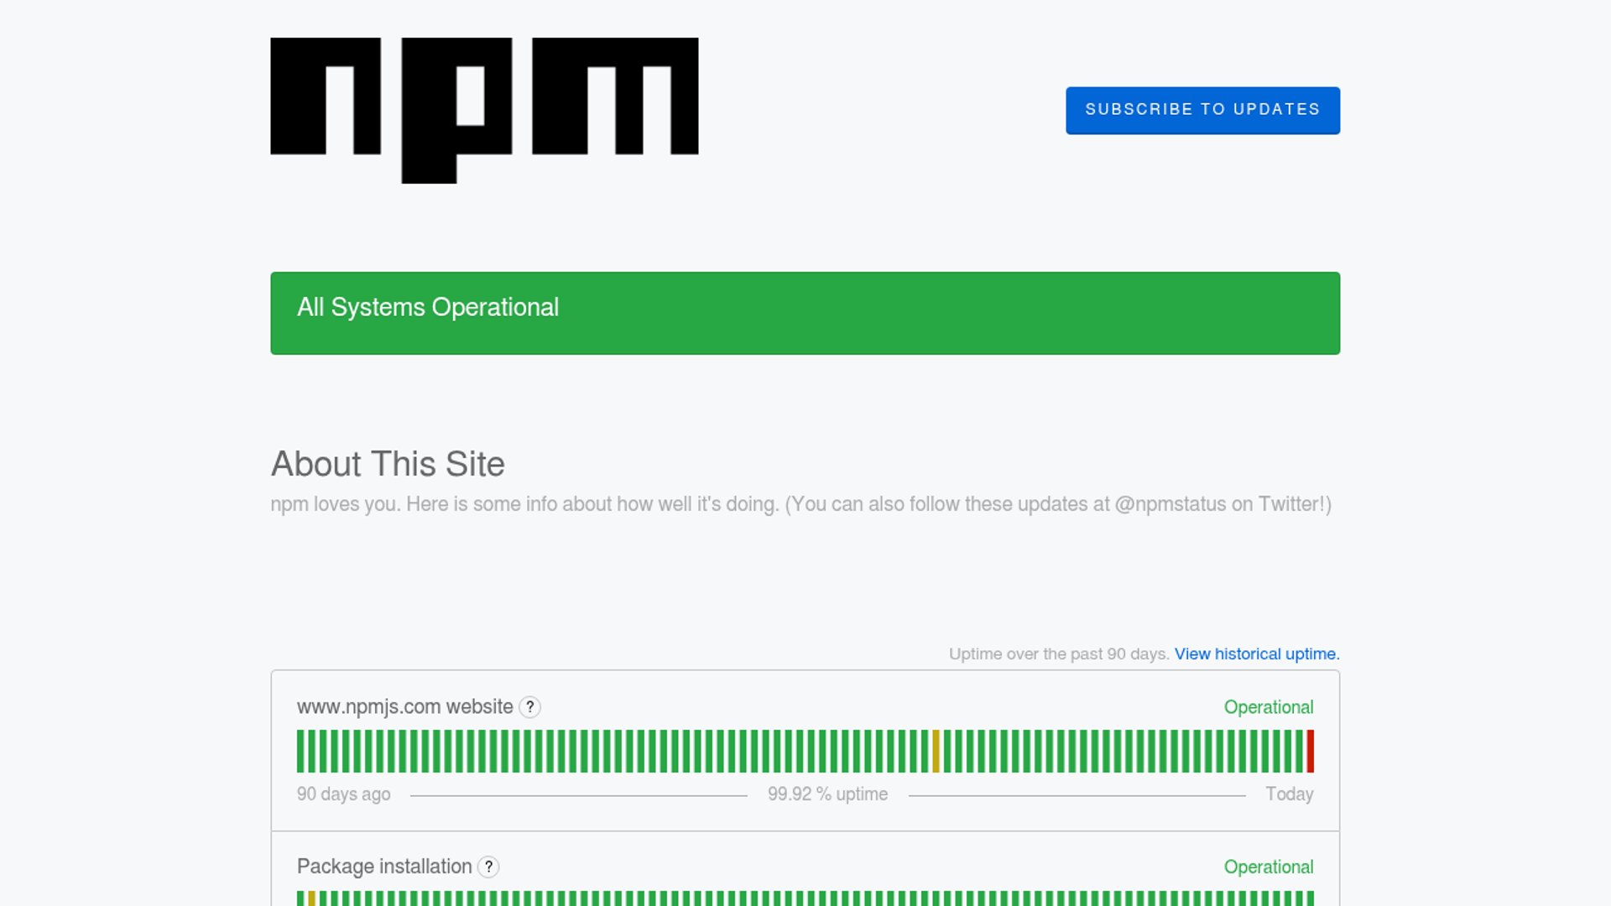This screenshot has height=906, width=1611.
Task: Click Operational status for Package installation
Action: tap(1268, 867)
